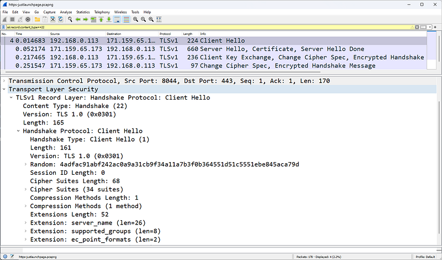Sort packets by Destination column header
442x260 pixels.
[x=132, y=34]
